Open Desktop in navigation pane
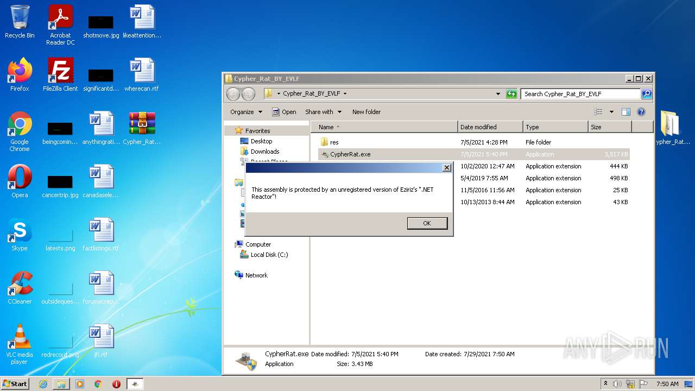 261,141
